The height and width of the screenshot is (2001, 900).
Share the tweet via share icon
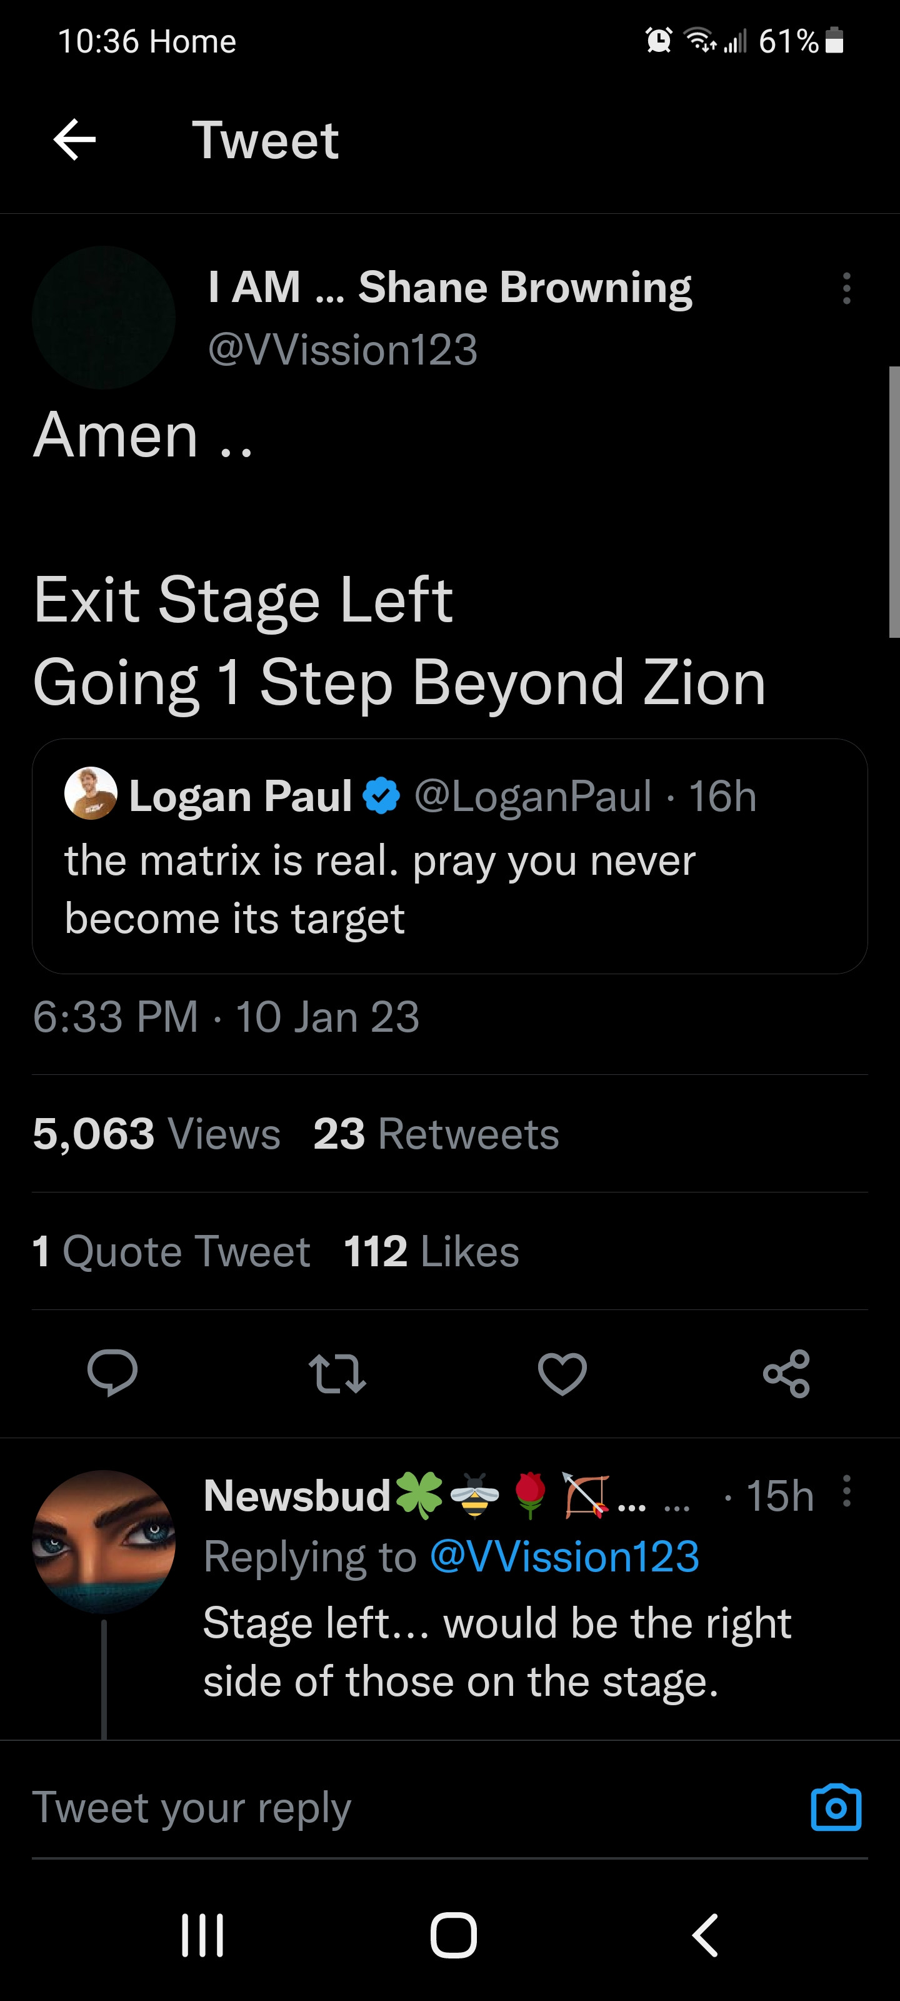pyautogui.click(x=787, y=1373)
